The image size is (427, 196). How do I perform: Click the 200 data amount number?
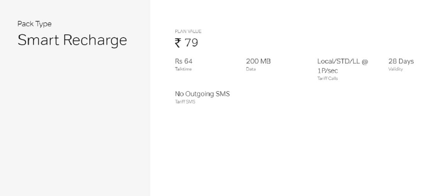pos(252,61)
